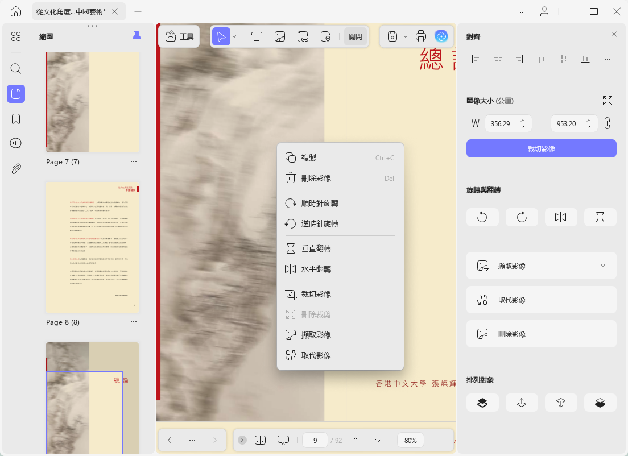The width and height of the screenshot is (628, 456).
Task: Open the bookmarks sidebar icon
Action: click(x=16, y=119)
